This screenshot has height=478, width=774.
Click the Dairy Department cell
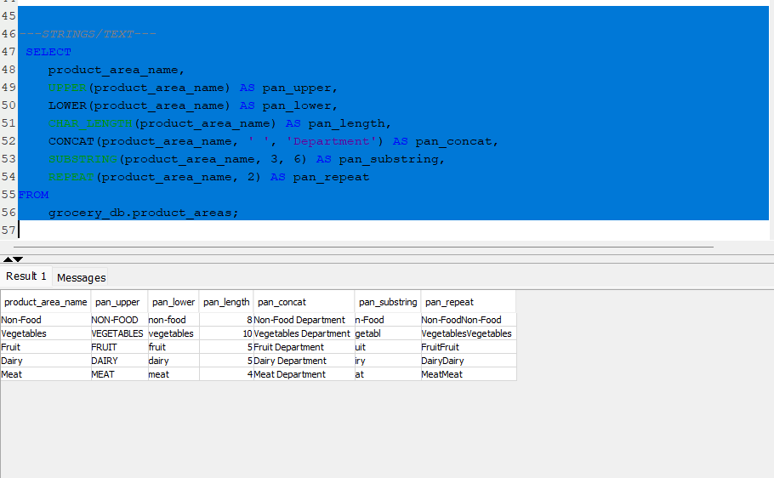tap(304, 361)
